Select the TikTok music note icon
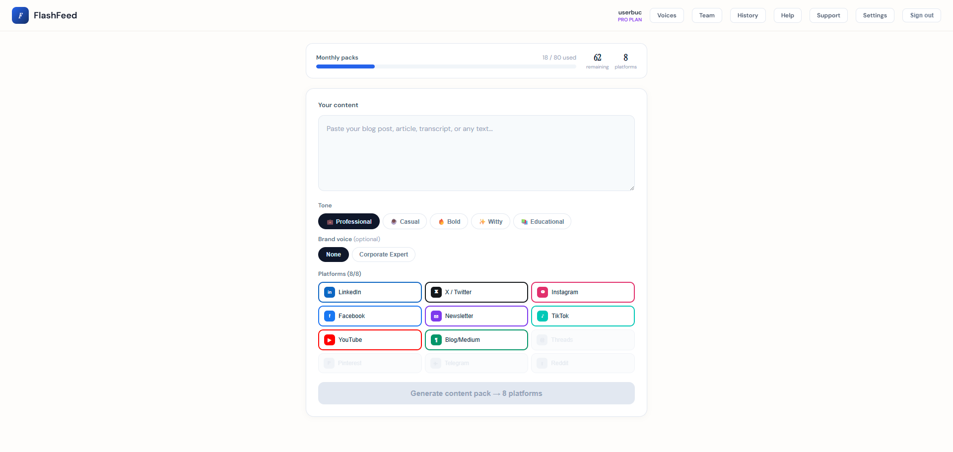Image resolution: width=953 pixels, height=452 pixels. coord(542,316)
